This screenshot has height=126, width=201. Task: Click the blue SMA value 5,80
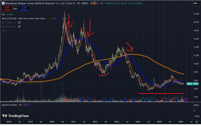coord(59,18)
